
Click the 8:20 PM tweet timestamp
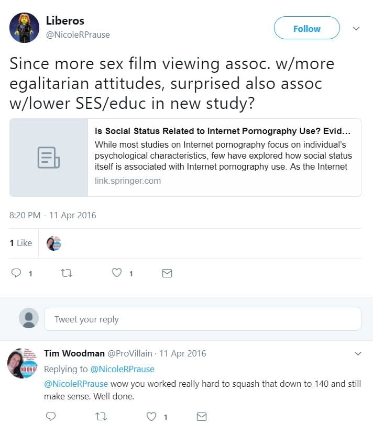click(53, 215)
